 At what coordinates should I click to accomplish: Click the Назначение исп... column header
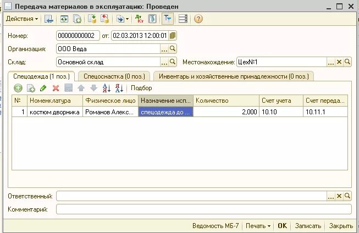coord(165,101)
